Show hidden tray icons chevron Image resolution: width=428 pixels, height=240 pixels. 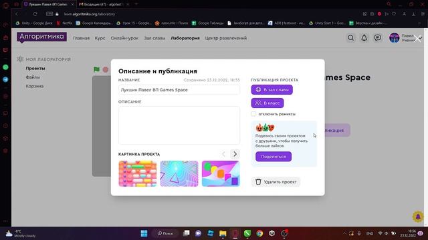pos(344,233)
